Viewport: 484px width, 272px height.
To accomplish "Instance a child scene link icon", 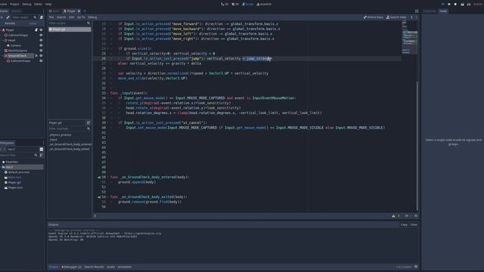I will [x=8, y=17].
